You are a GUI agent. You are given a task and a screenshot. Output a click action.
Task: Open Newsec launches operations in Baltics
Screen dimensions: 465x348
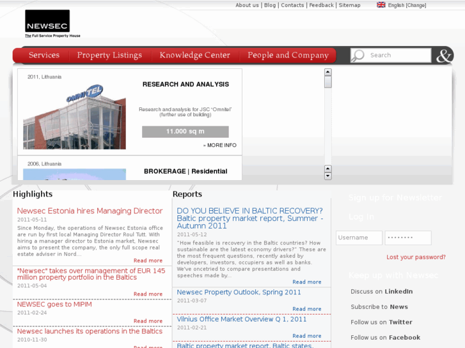coord(90,331)
